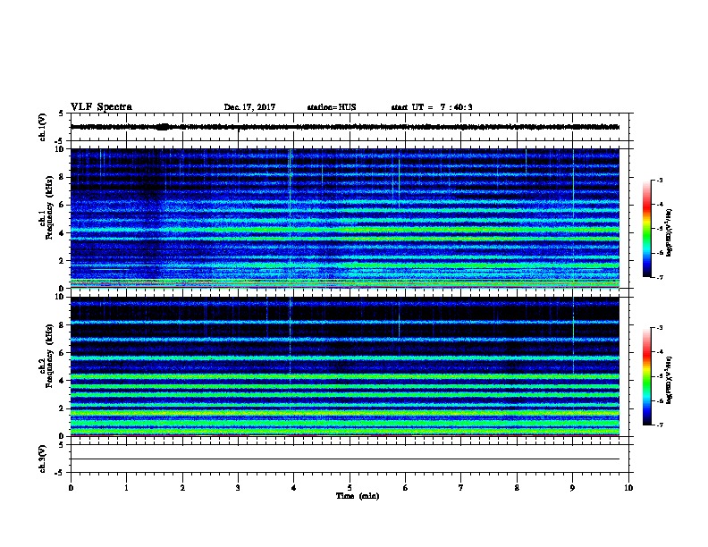This screenshot has width=708, height=547.
Task: Select the "station=HUS" header label
Action: coord(332,107)
